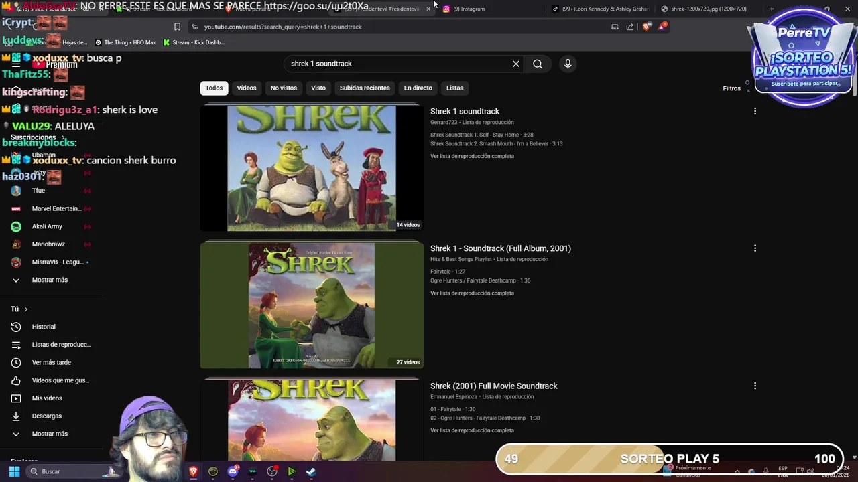Expand Mostrar más under the Tú section
Image resolution: width=858 pixels, height=482 pixels.
[51, 434]
